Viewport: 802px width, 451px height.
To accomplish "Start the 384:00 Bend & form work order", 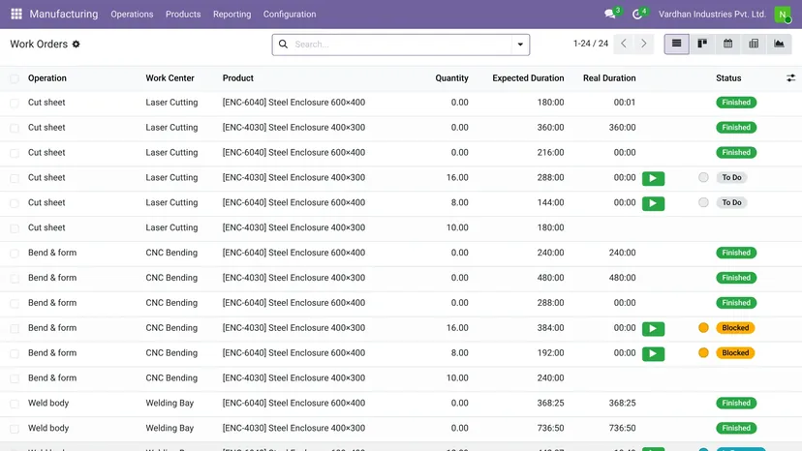I will pos(653,328).
